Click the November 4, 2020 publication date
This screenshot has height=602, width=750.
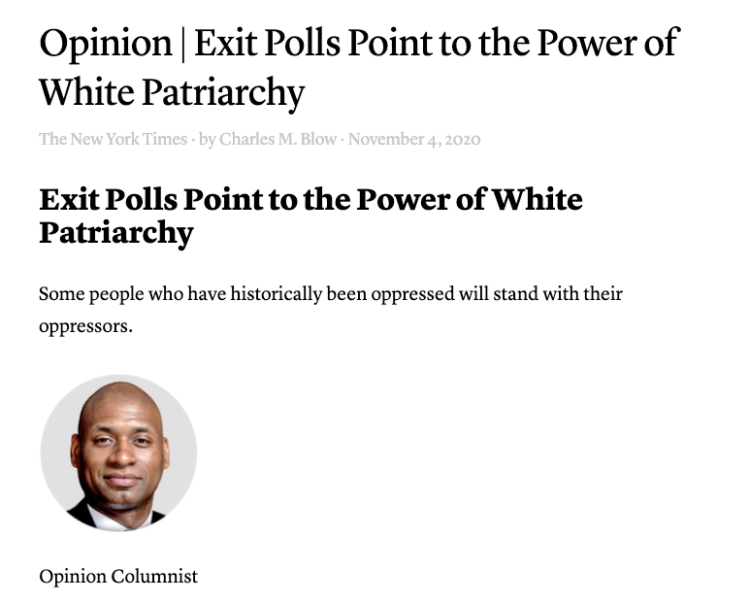(414, 139)
